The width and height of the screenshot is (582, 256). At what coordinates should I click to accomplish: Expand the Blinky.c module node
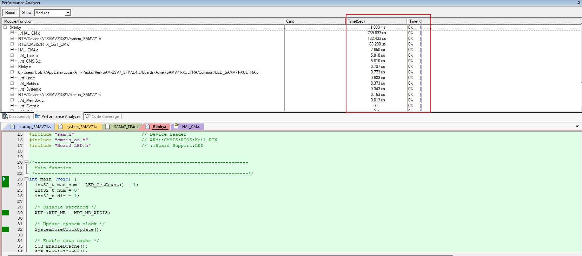[x=12, y=66]
